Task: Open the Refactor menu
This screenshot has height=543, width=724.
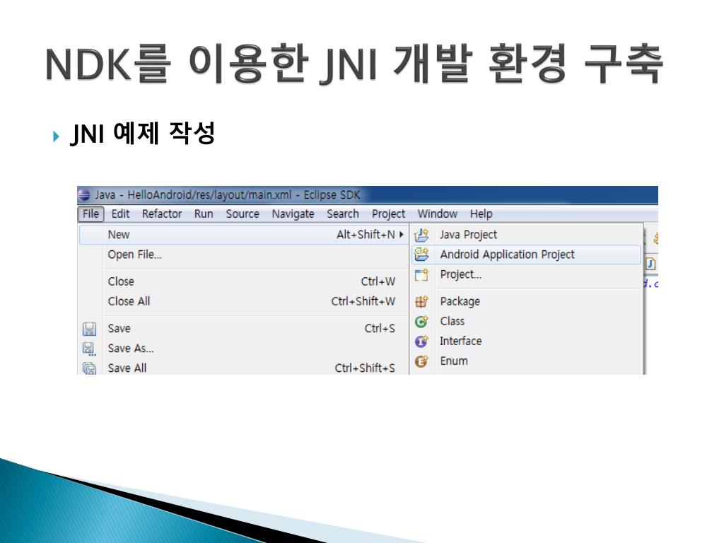Action: pos(162,214)
